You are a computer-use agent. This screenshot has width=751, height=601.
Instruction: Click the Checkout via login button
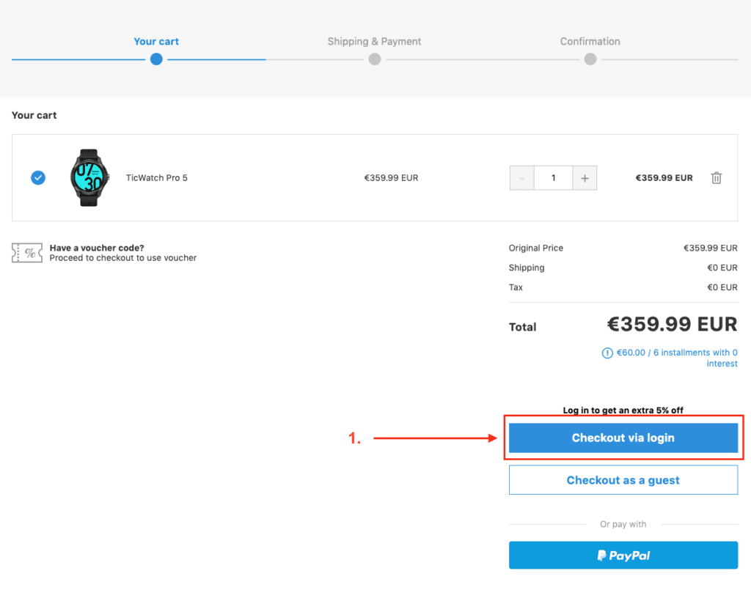(623, 438)
